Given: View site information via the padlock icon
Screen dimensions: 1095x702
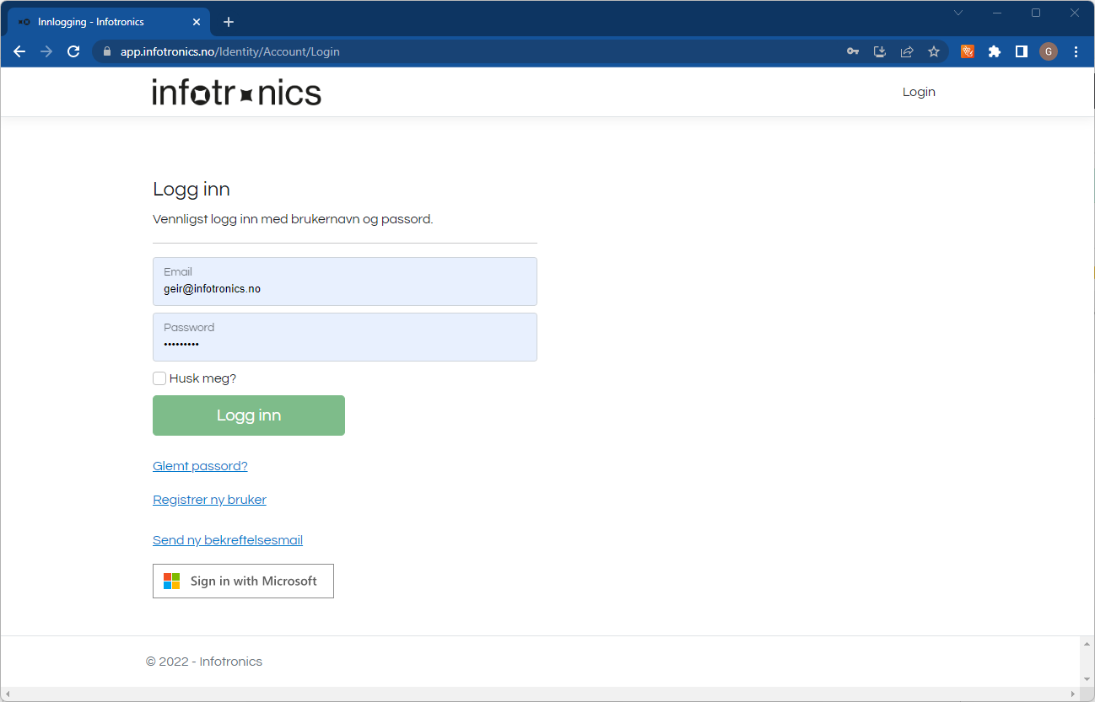Looking at the screenshot, I should coord(106,51).
